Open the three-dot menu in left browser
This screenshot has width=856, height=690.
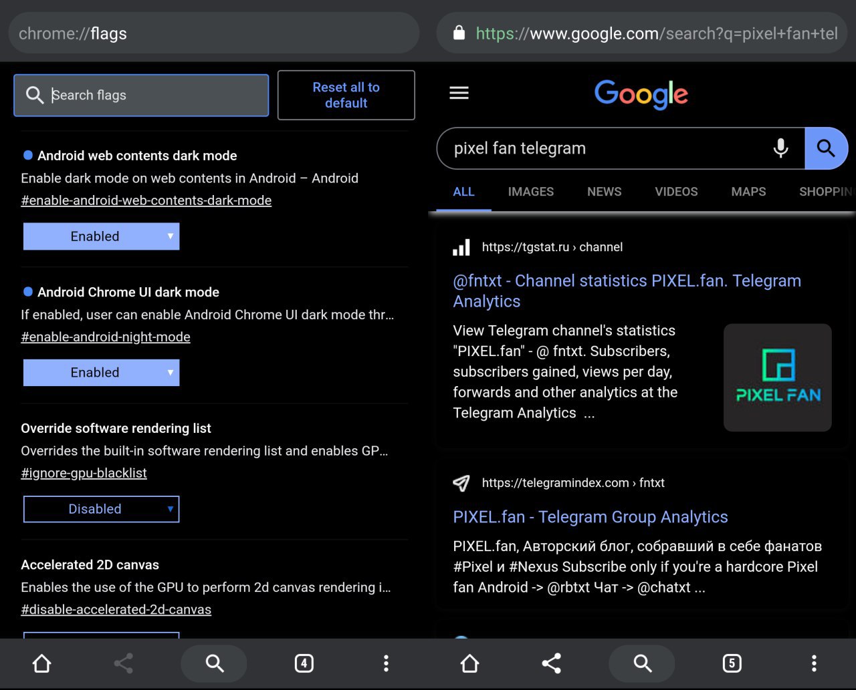(x=386, y=663)
